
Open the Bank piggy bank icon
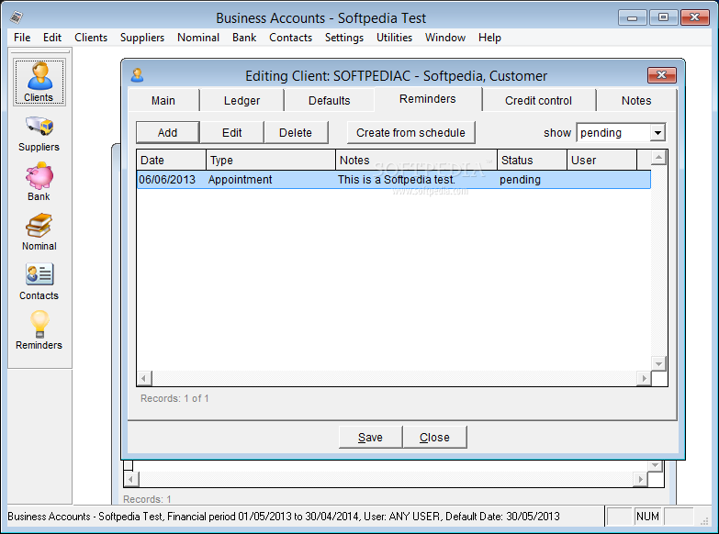(x=39, y=182)
